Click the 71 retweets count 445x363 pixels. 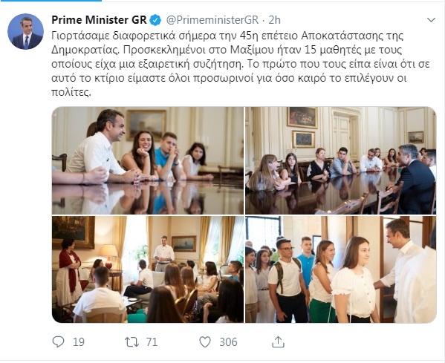tap(152, 342)
